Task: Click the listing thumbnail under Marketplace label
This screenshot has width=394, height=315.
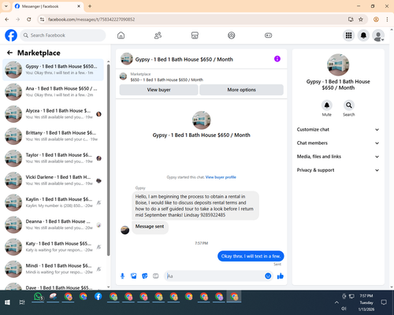Action: 123,76
